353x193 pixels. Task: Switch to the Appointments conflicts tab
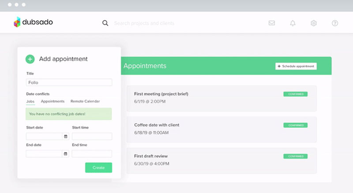[x=53, y=101]
